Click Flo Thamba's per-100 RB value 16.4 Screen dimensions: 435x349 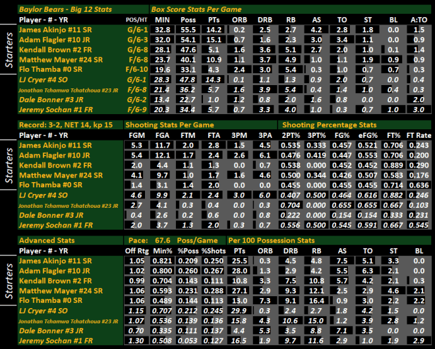(316, 301)
